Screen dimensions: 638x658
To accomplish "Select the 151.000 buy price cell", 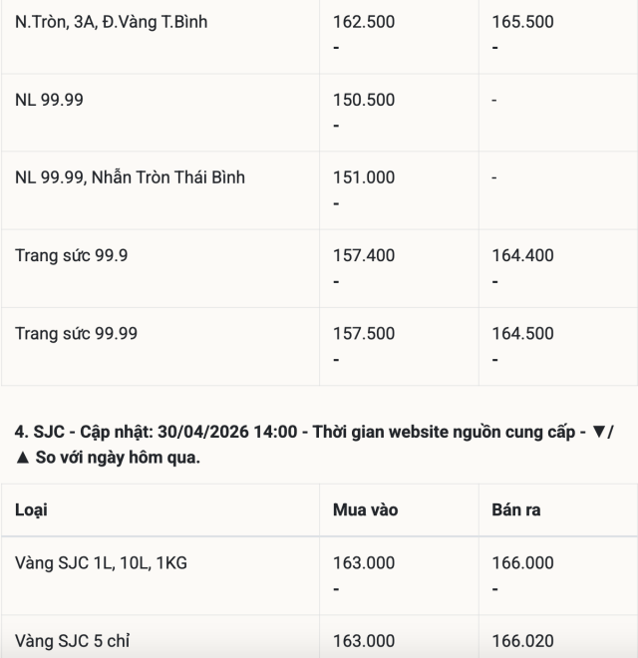I will [364, 177].
